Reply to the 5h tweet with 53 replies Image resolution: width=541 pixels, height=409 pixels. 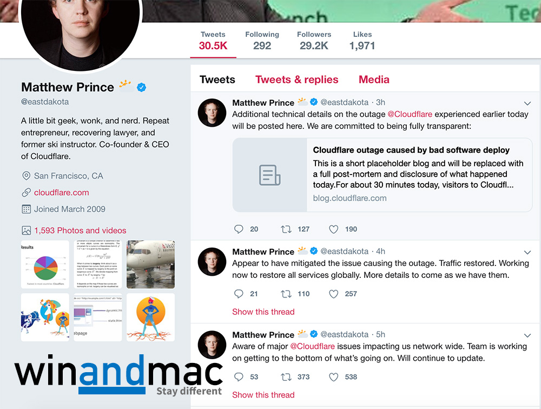pyautogui.click(x=239, y=377)
